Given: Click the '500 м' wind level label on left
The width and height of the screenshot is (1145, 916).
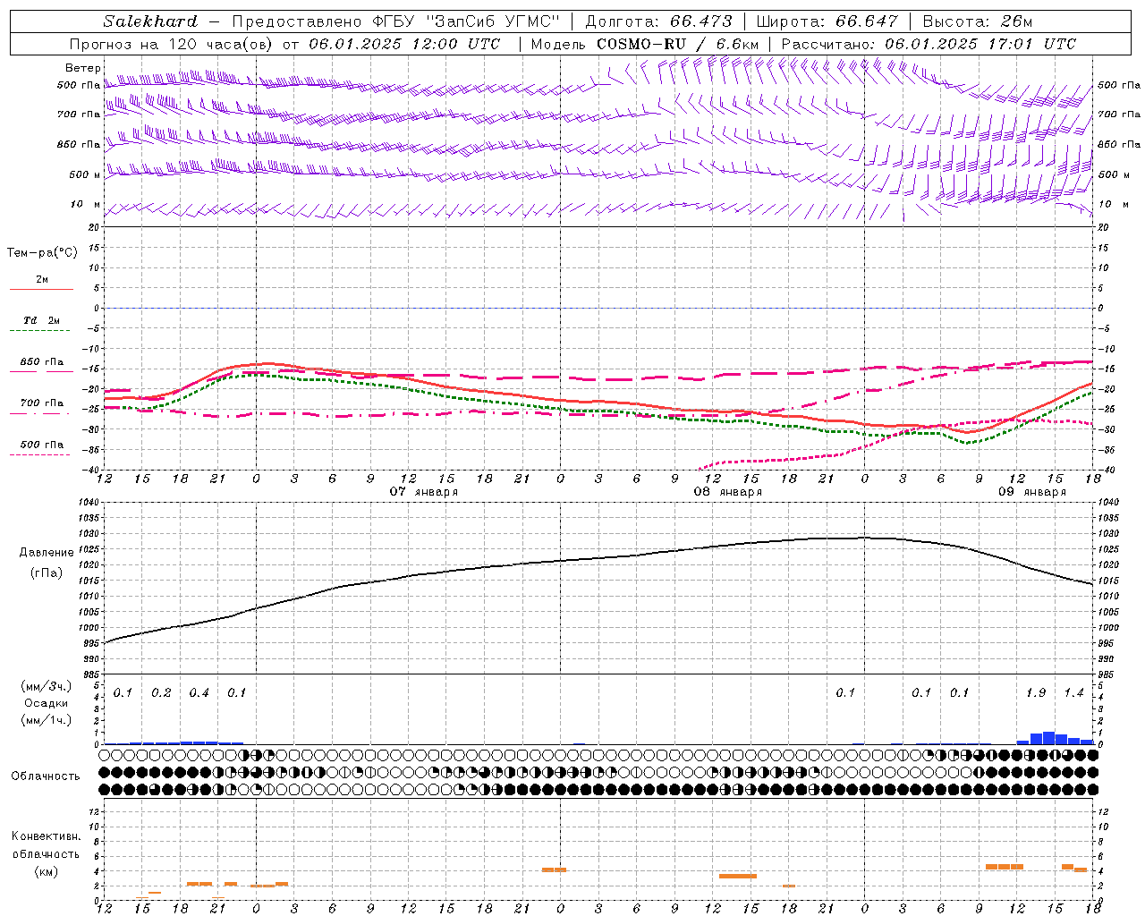Looking at the screenshot, I should 84,174.
